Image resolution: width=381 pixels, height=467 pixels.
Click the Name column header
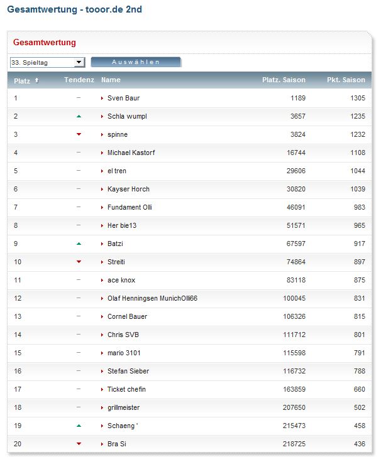pos(111,80)
